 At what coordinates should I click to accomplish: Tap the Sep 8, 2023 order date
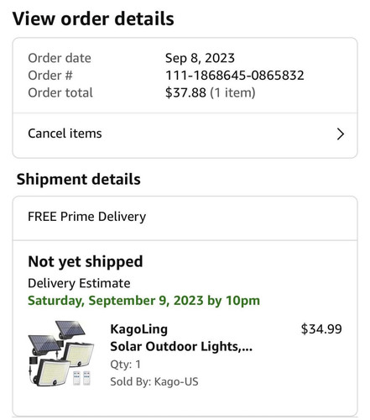pyautogui.click(x=200, y=58)
